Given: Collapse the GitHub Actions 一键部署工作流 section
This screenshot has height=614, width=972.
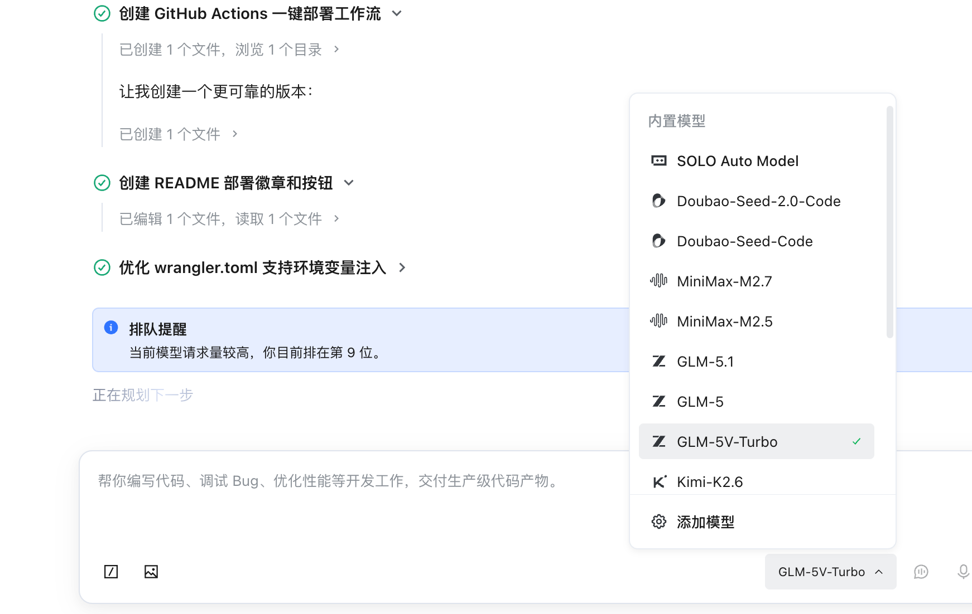Looking at the screenshot, I should [397, 13].
